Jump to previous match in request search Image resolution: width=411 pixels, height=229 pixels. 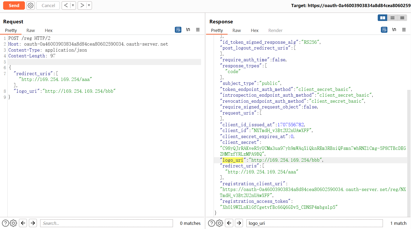[23, 223]
